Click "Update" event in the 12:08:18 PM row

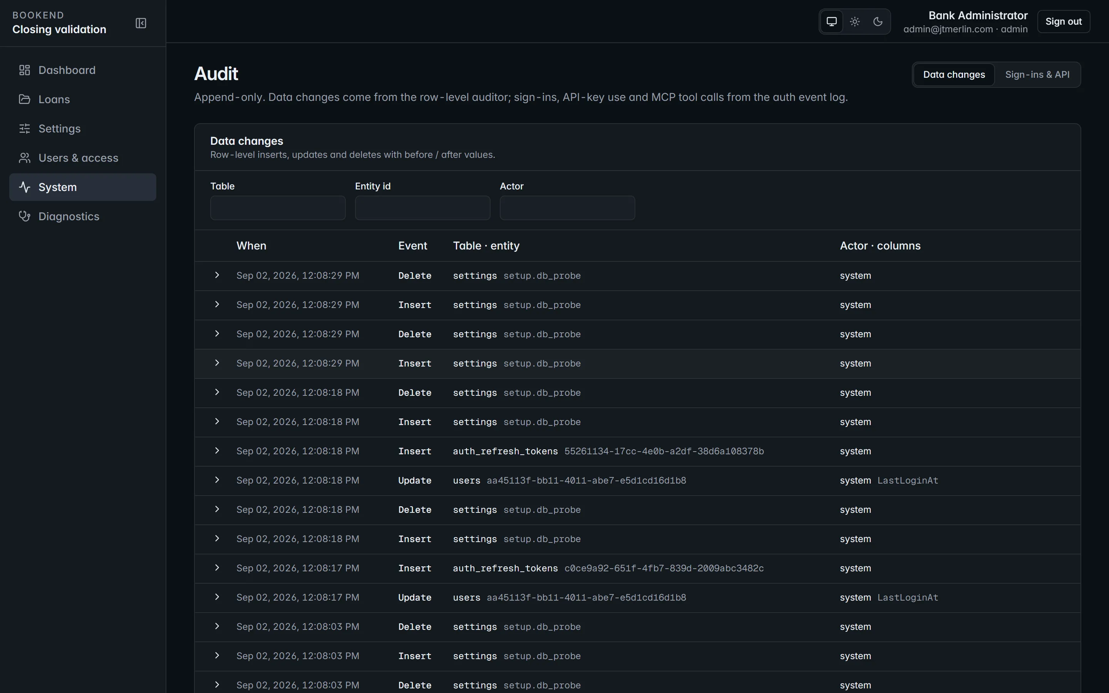tap(415, 481)
